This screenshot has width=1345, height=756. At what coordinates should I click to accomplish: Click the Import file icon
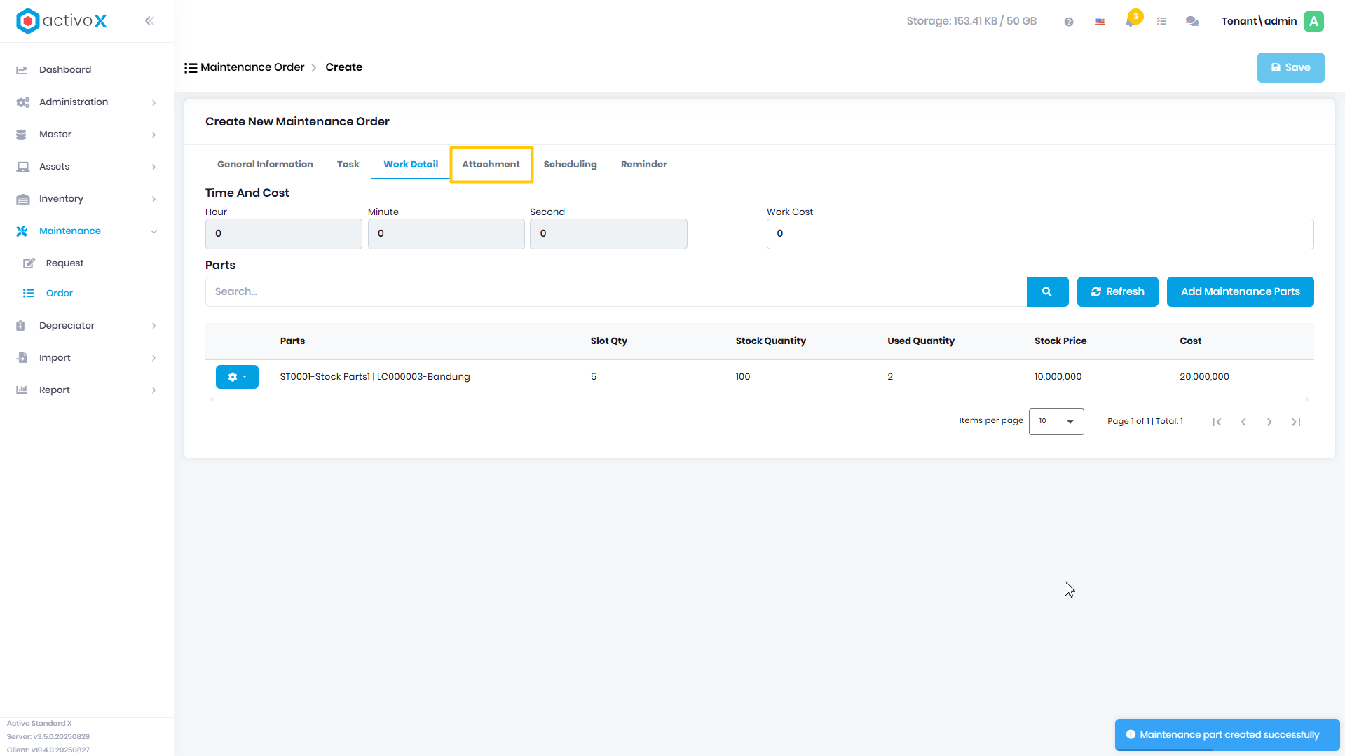pyautogui.click(x=22, y=358)
